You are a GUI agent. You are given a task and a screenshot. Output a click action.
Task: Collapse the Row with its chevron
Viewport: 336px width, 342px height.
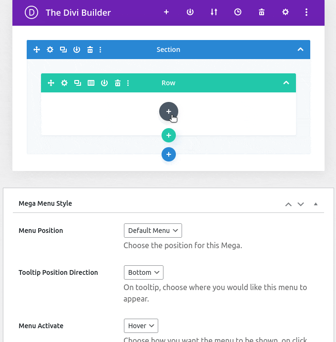coord(286,83)
